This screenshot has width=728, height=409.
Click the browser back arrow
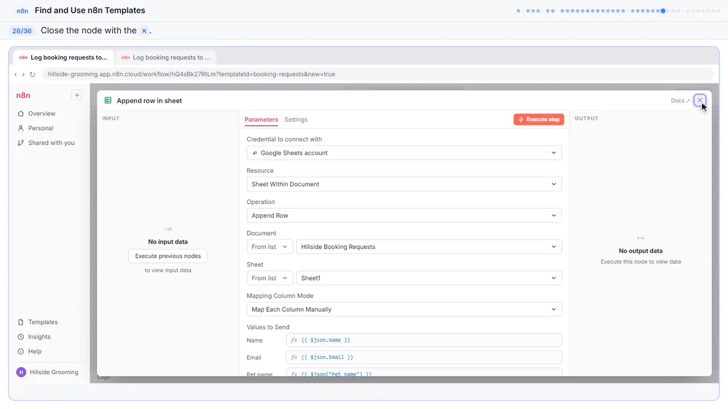tap(15, 74)
